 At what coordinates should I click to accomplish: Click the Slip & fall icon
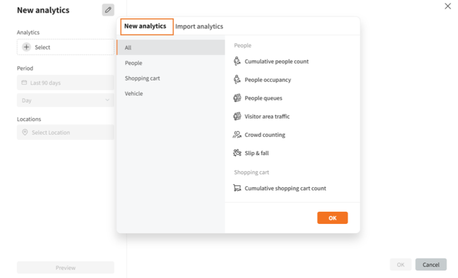237,153
